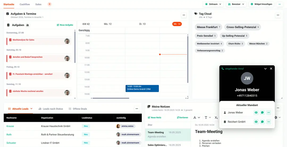Open the Zeitraum dropdown
Image resolution: width=287 pixels, height=147 pixels.
213,4
